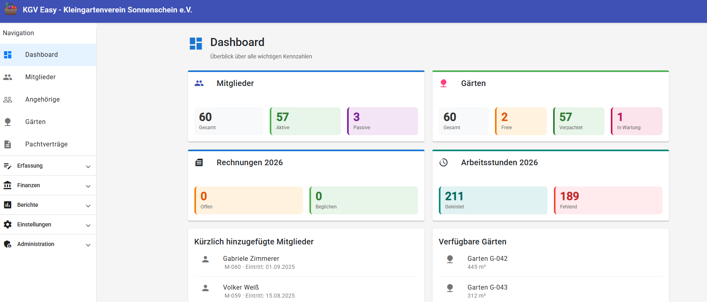Open the 0 Beglichen invoices tile

pyautogui.click(x=364, y=200)
